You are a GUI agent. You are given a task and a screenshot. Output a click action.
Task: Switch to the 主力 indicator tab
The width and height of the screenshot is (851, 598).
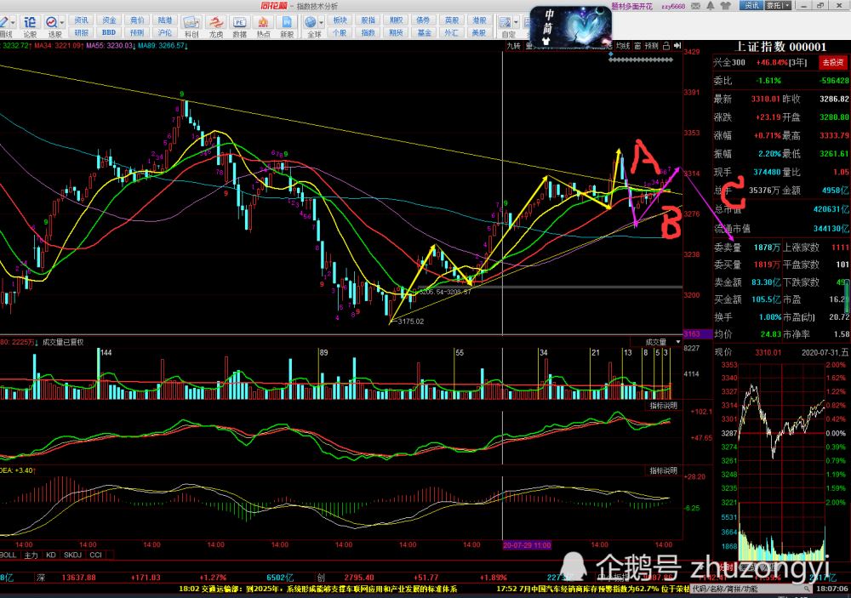[x=31, y=555]
